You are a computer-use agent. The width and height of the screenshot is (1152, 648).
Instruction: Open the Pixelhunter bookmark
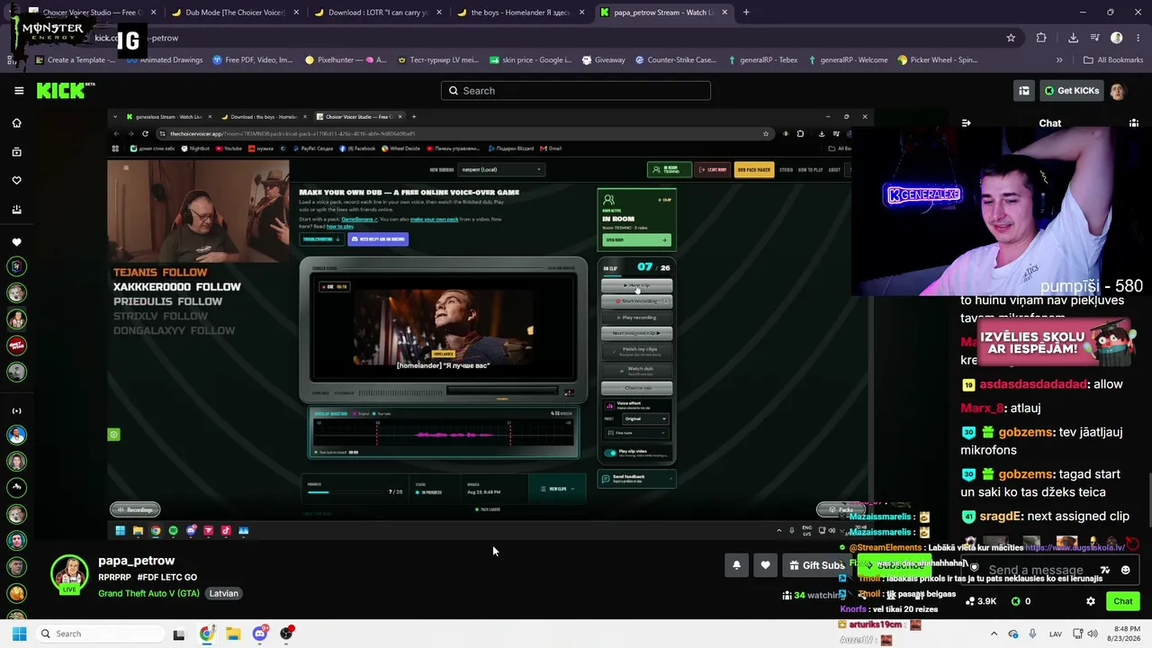click(346, 60)
